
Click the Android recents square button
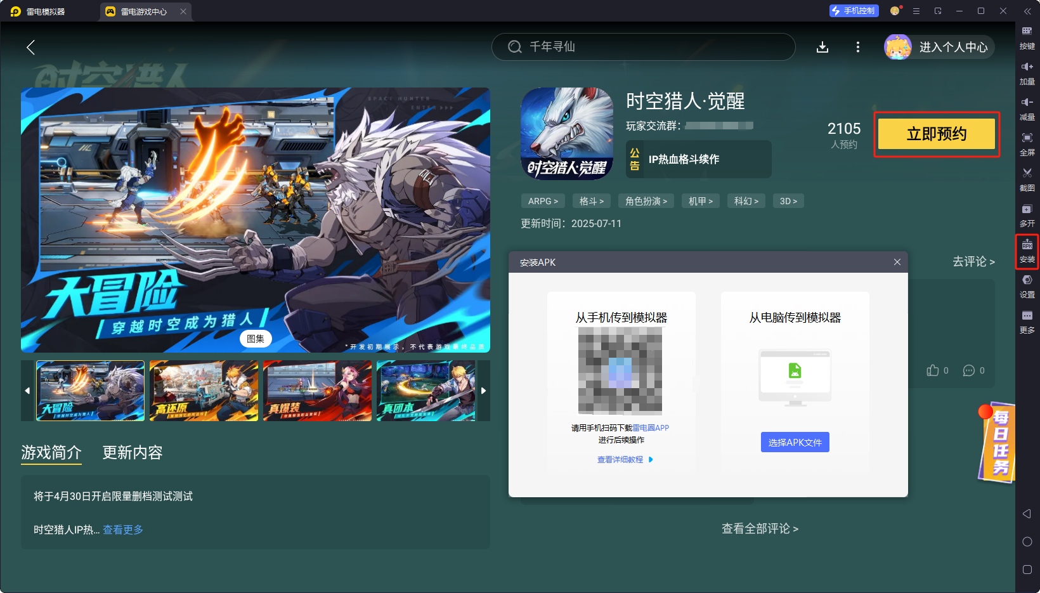point(1027,570)
